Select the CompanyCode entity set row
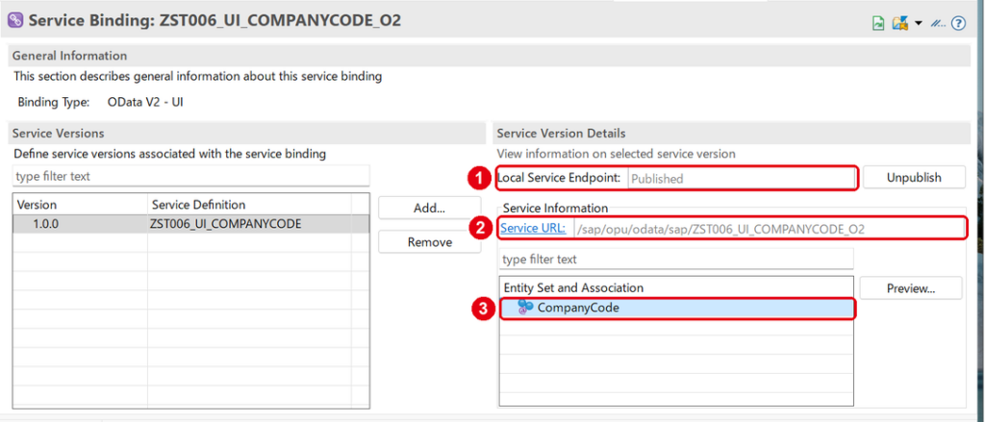 point(677,308)
